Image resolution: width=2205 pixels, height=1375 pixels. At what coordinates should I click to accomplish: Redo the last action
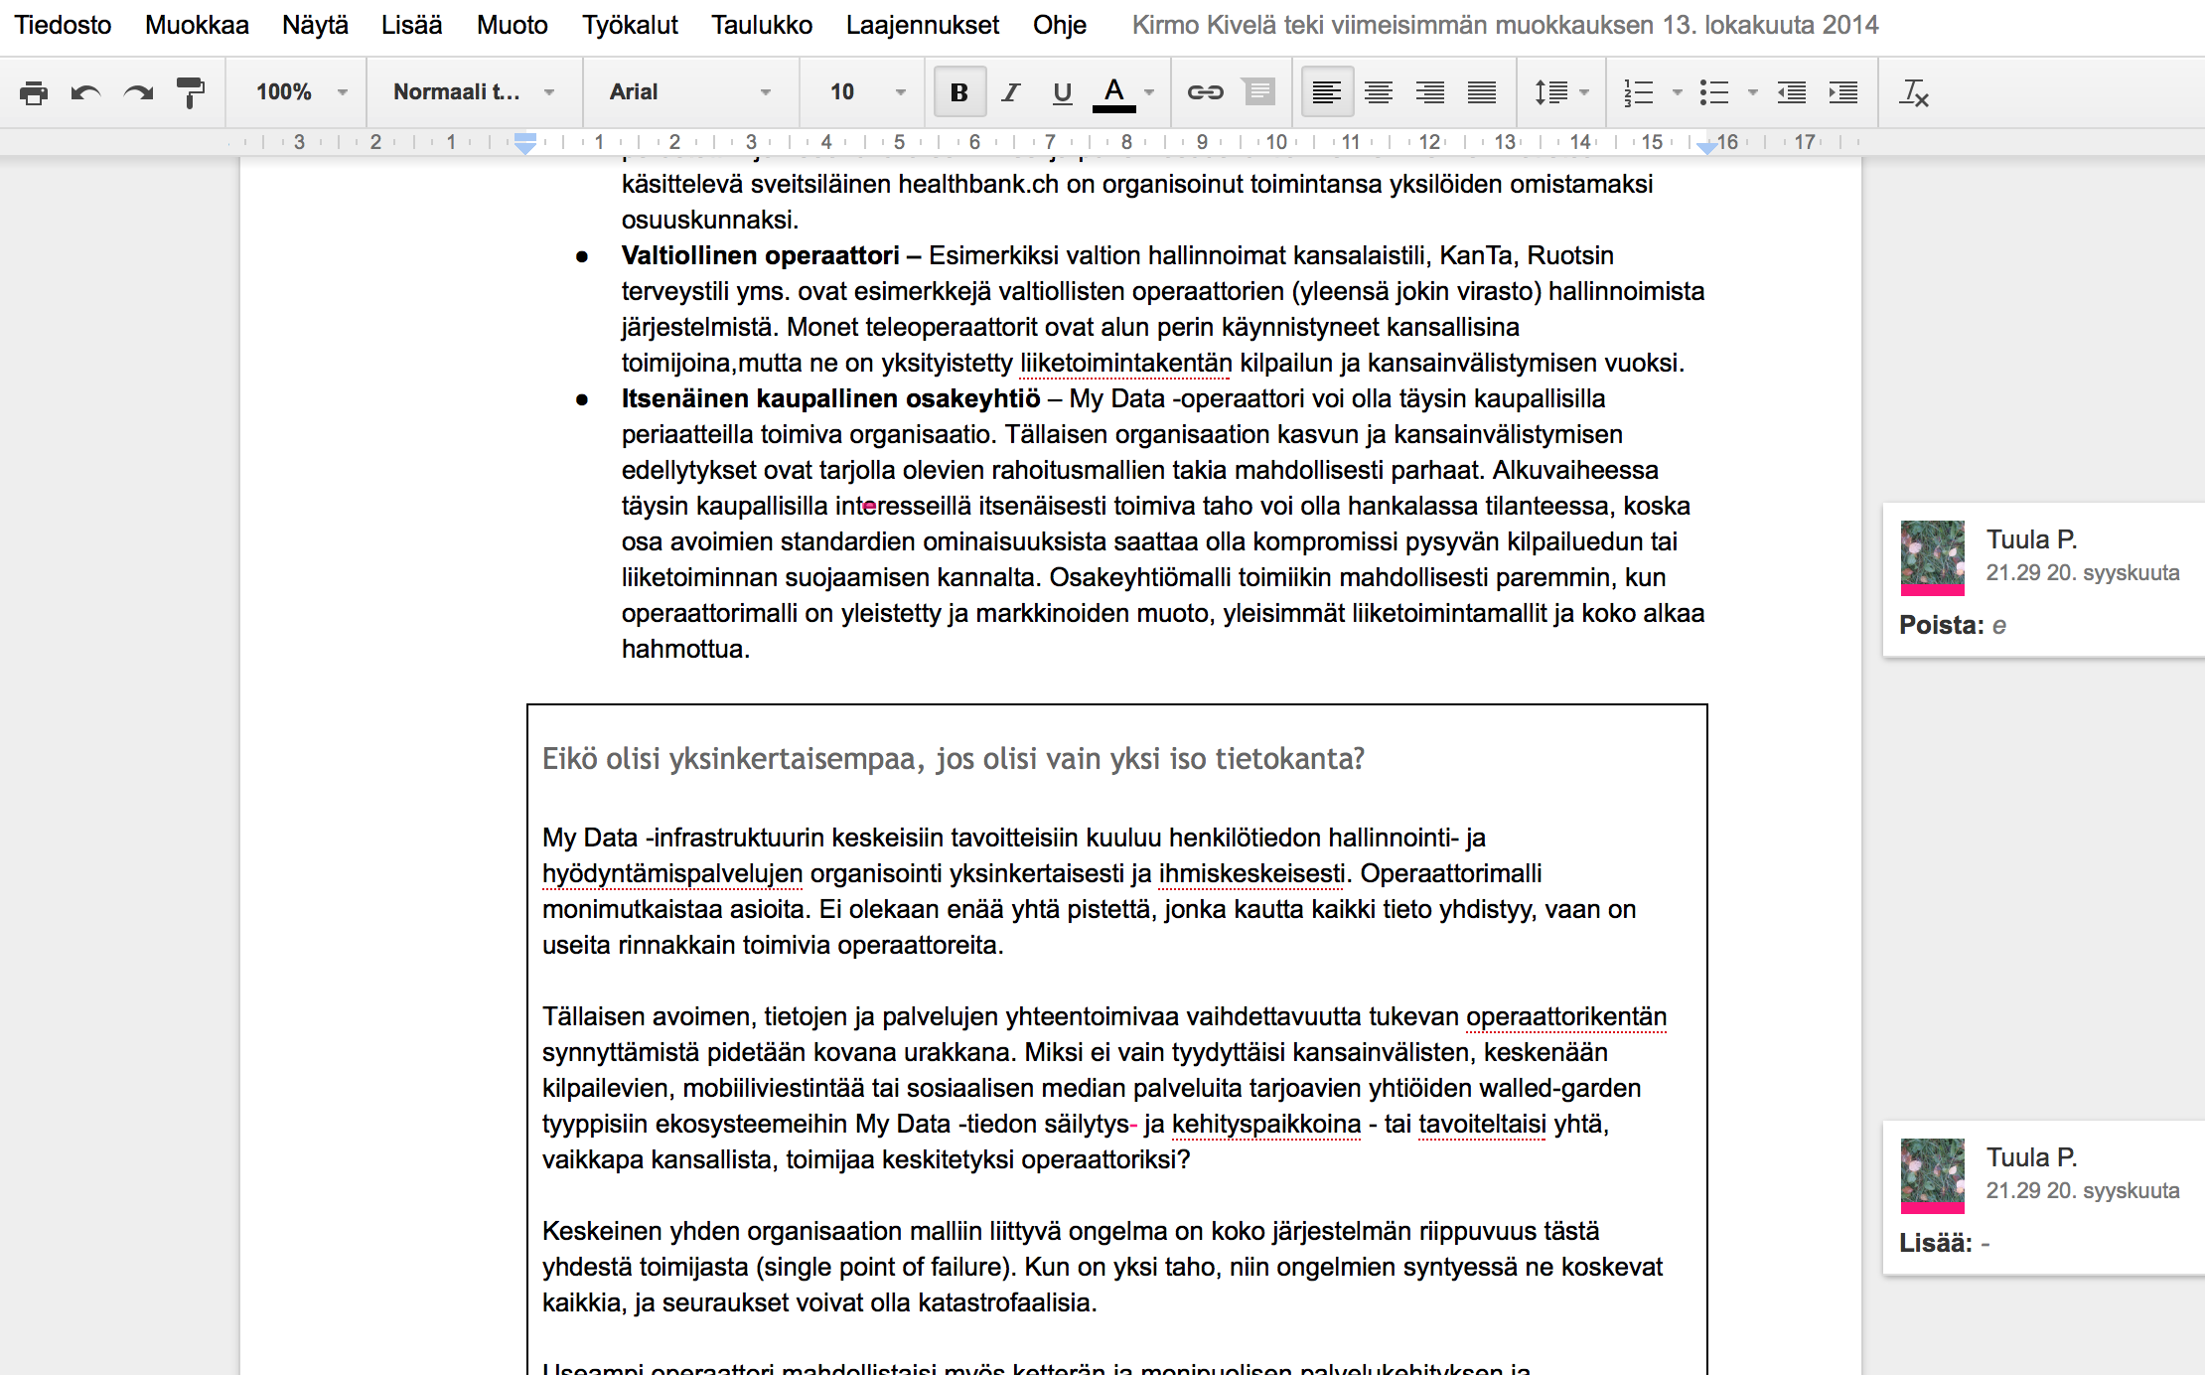pos(138,92)
